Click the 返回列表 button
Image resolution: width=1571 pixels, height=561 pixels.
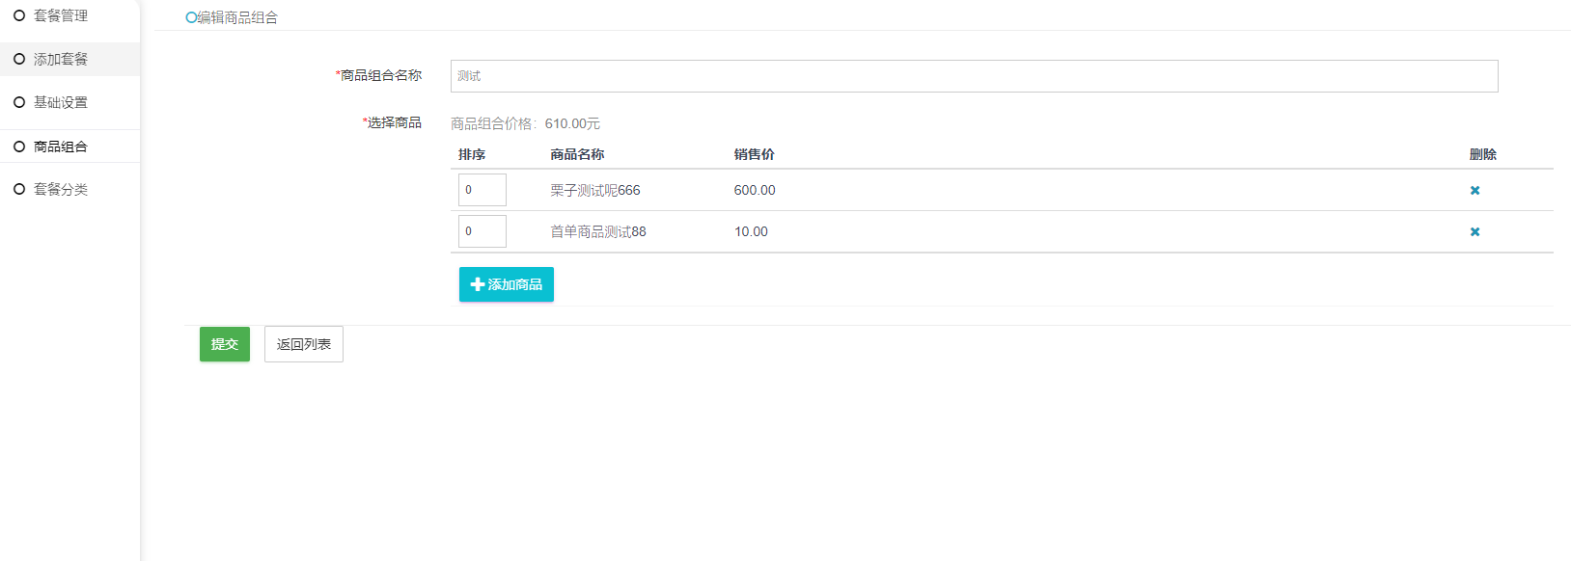303,344
